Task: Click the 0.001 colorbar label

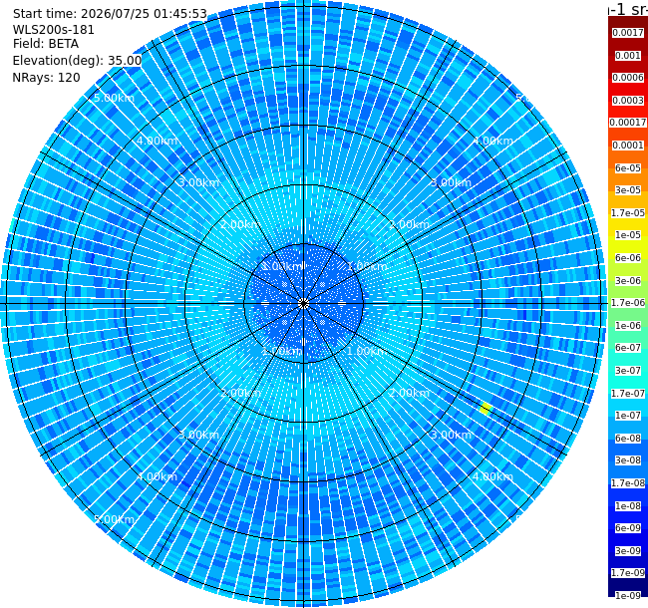Action: (x=628, y=56)
